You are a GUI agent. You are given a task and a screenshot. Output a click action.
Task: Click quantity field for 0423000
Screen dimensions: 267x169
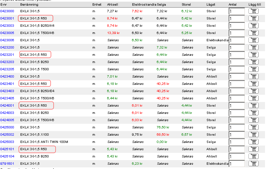(x=237, y=11)
